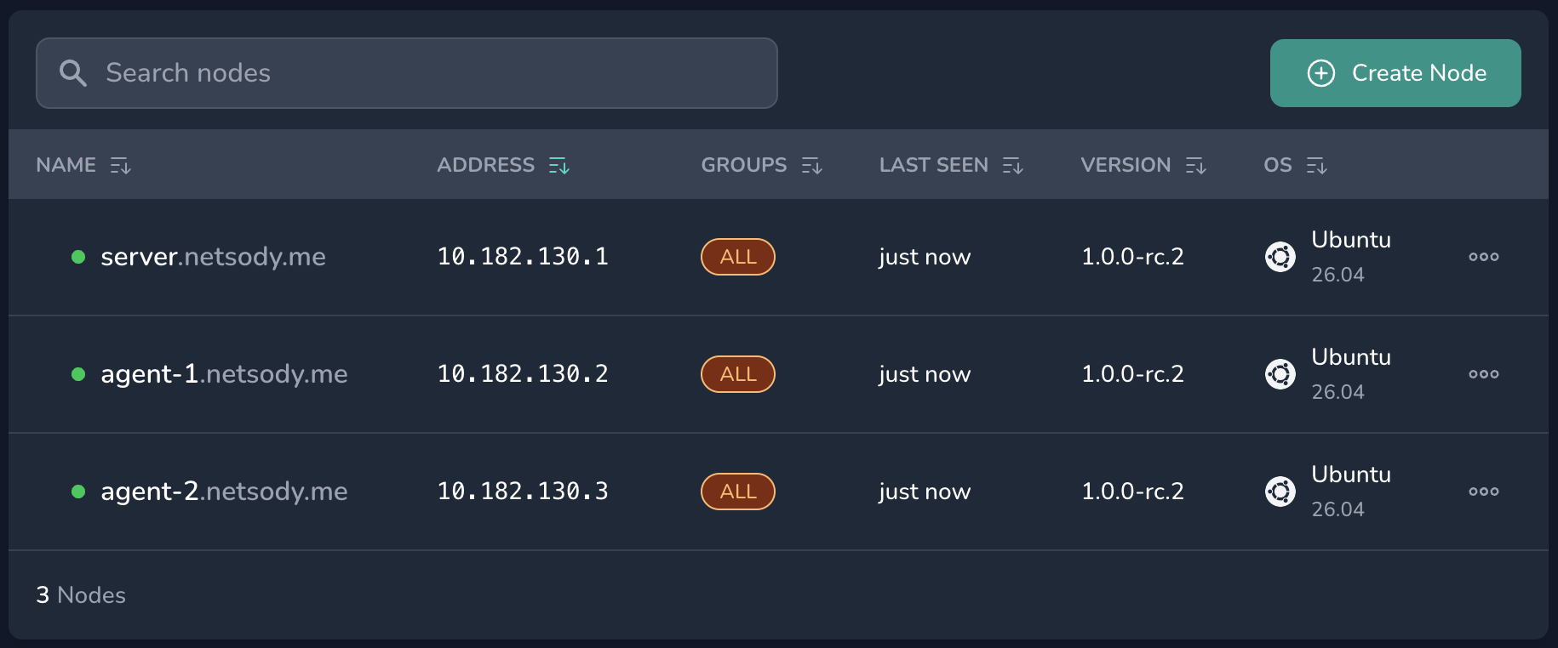
Task: Open the three-dot menu for agent-1.netsody.me
Action: pos(1484,374)
